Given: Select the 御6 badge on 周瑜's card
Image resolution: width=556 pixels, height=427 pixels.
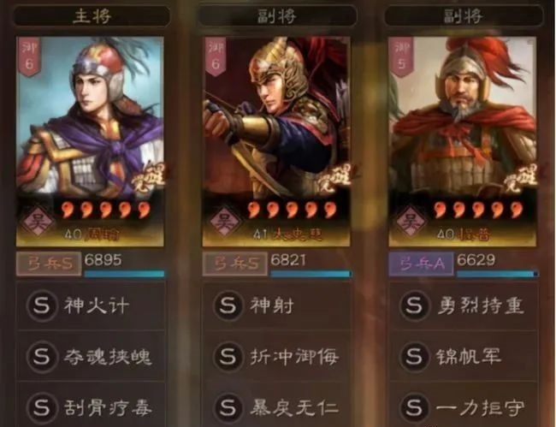Looking at the screenshot, I should pyautogui.click(x=29, y=56).
